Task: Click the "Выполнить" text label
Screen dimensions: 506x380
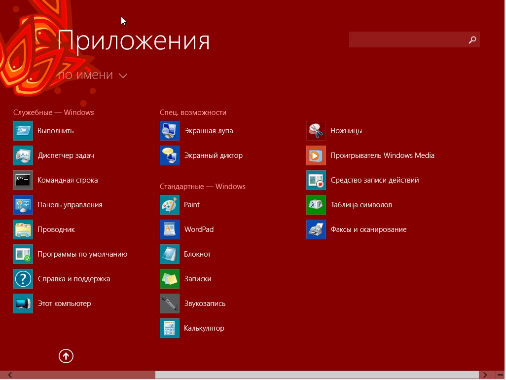Action: coord(56,131)
